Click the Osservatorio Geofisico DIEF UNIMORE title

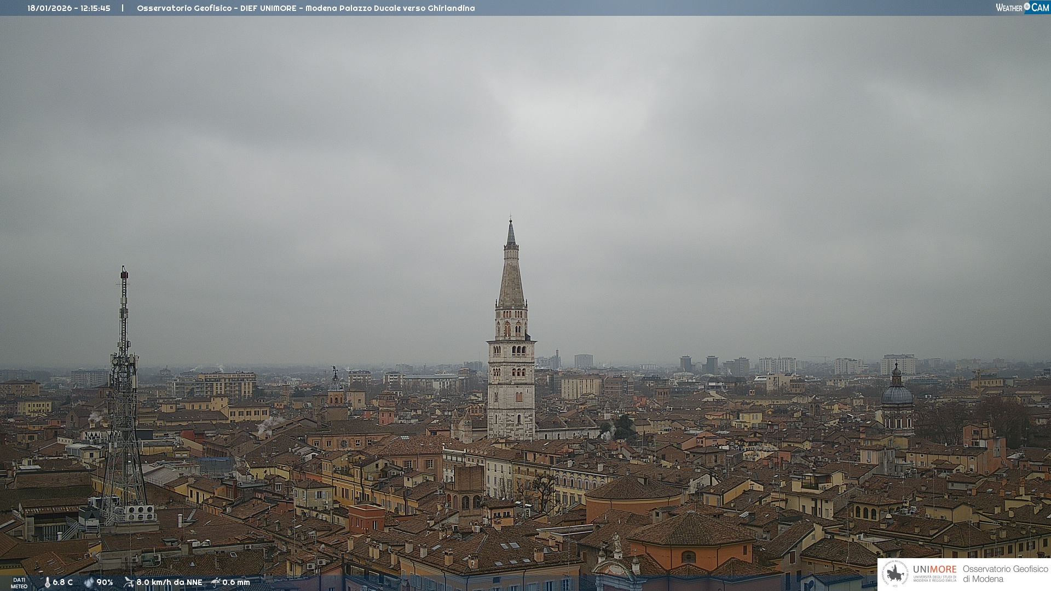point(305,8)
